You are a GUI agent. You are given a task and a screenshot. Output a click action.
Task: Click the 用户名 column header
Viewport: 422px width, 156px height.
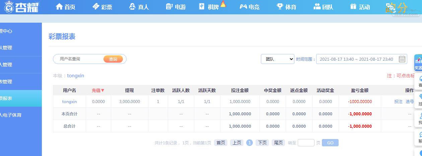[x=69, y=90]
